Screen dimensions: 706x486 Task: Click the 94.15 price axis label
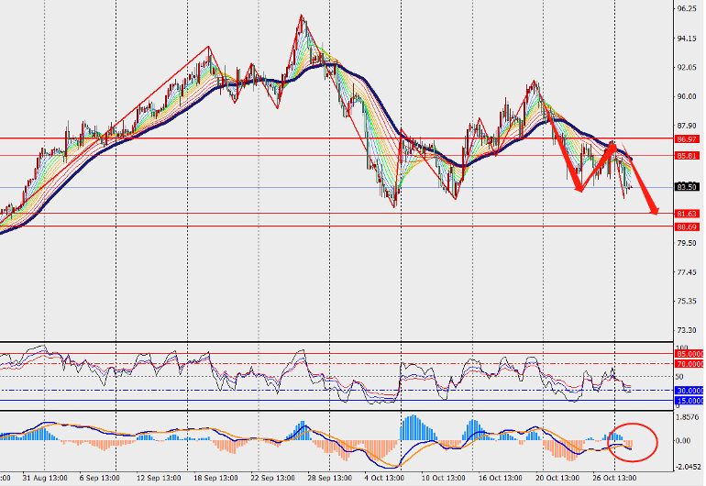(x=687, y=39)
